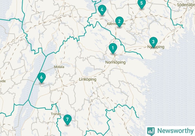Click the Södertälje label at top right

[186, 5]
